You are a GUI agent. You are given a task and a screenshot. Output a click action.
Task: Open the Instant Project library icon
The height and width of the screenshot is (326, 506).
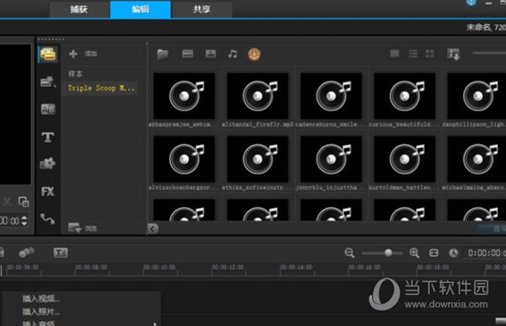[48, 82]
